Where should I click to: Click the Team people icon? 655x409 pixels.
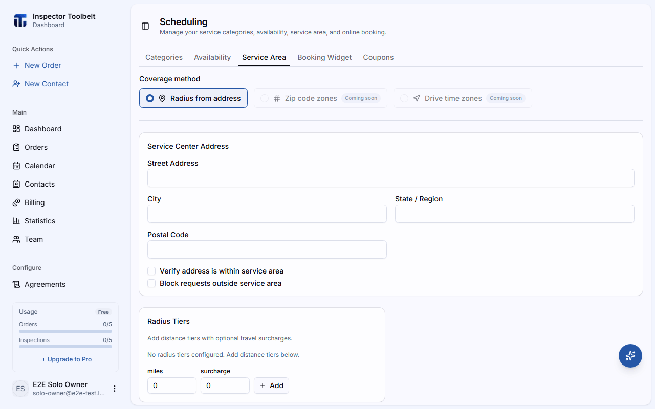tap(16, 239)
